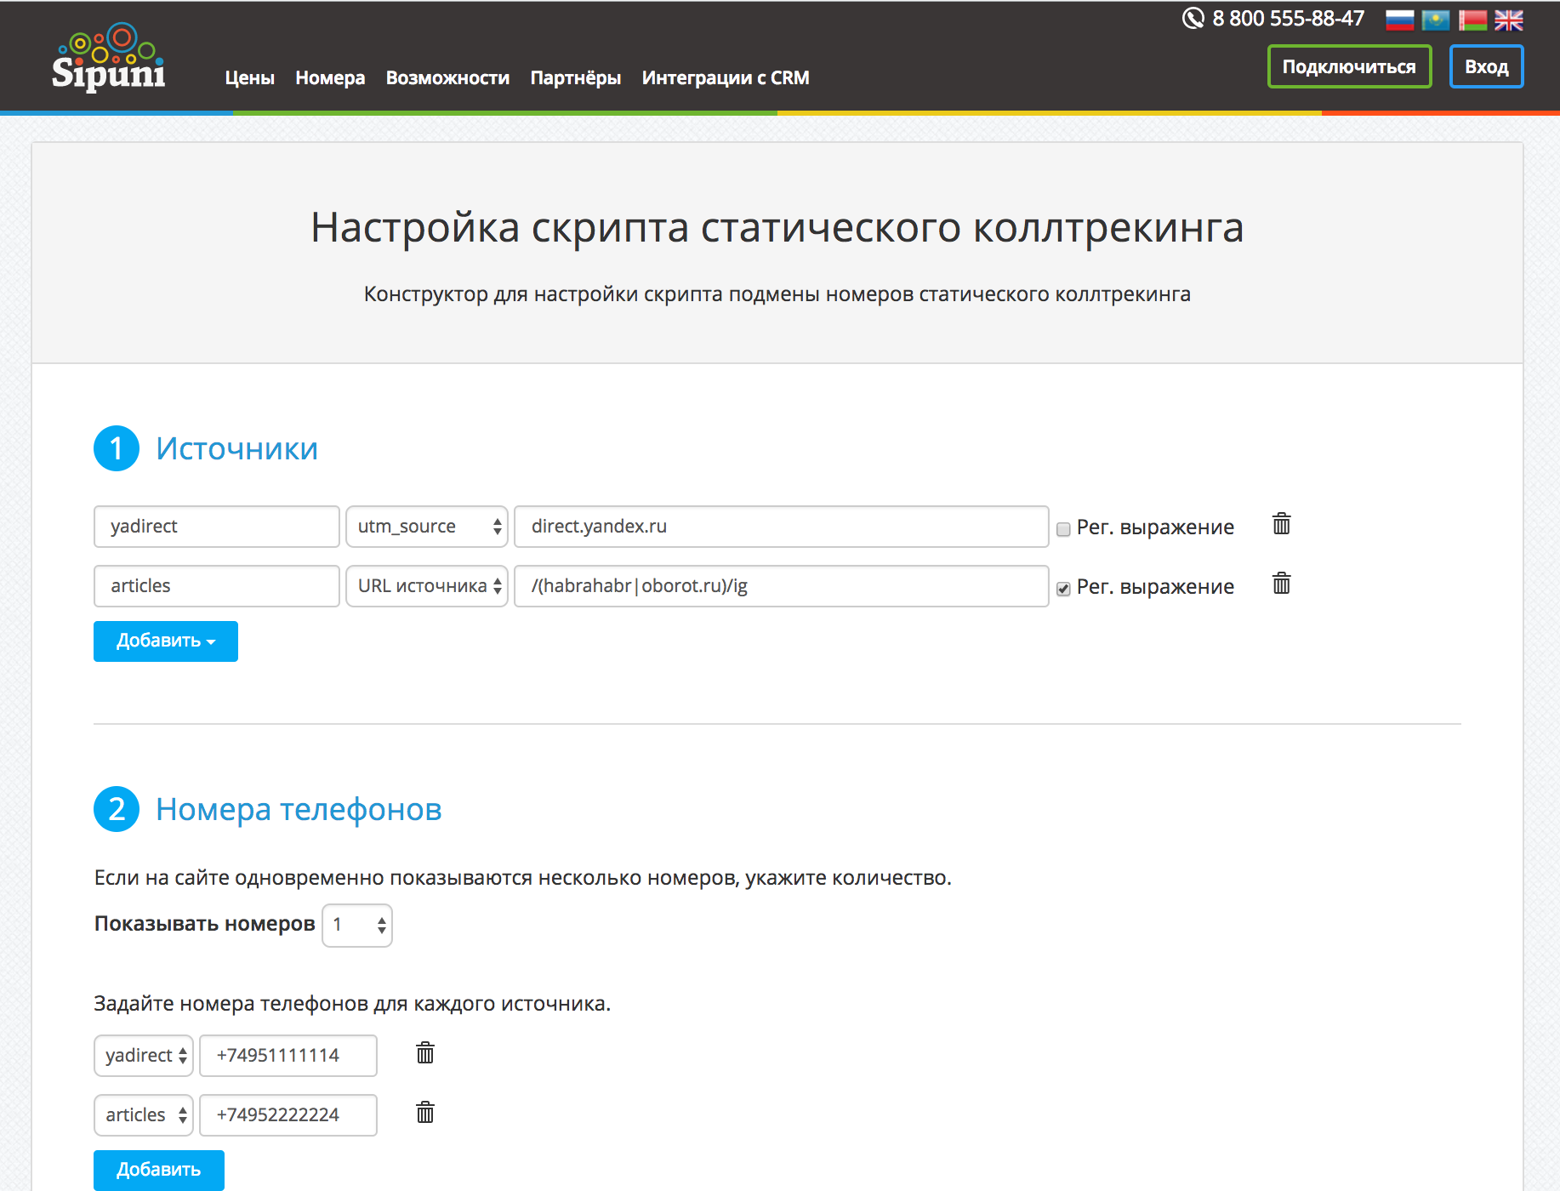Click the Рег. выражение label in yadirect row
The height and width of the screenshot is (1191, 1560).
[1155, 527]
